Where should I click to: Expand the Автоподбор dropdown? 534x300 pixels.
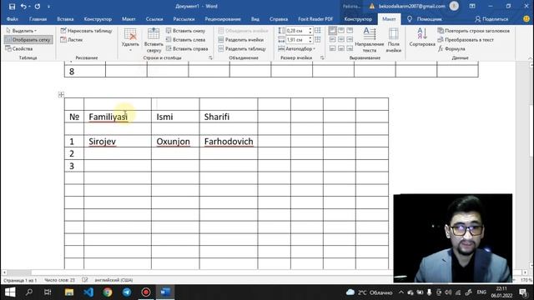coord(297,48)
